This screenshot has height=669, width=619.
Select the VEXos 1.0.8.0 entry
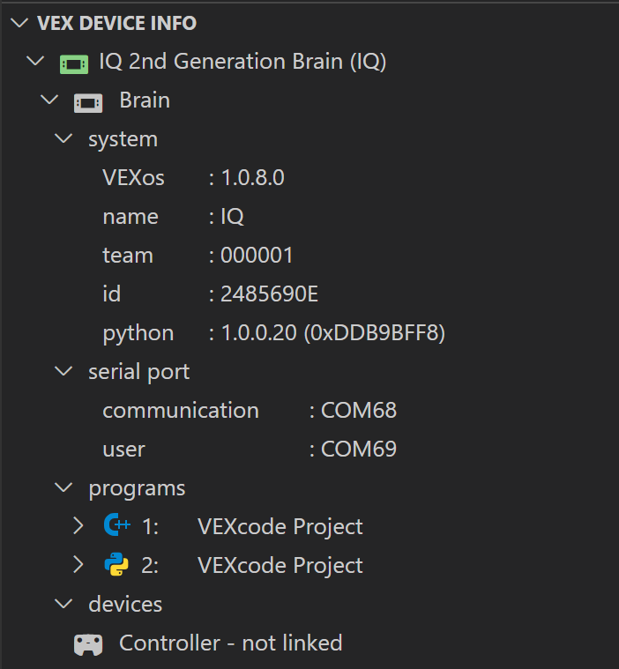point(193,178)
